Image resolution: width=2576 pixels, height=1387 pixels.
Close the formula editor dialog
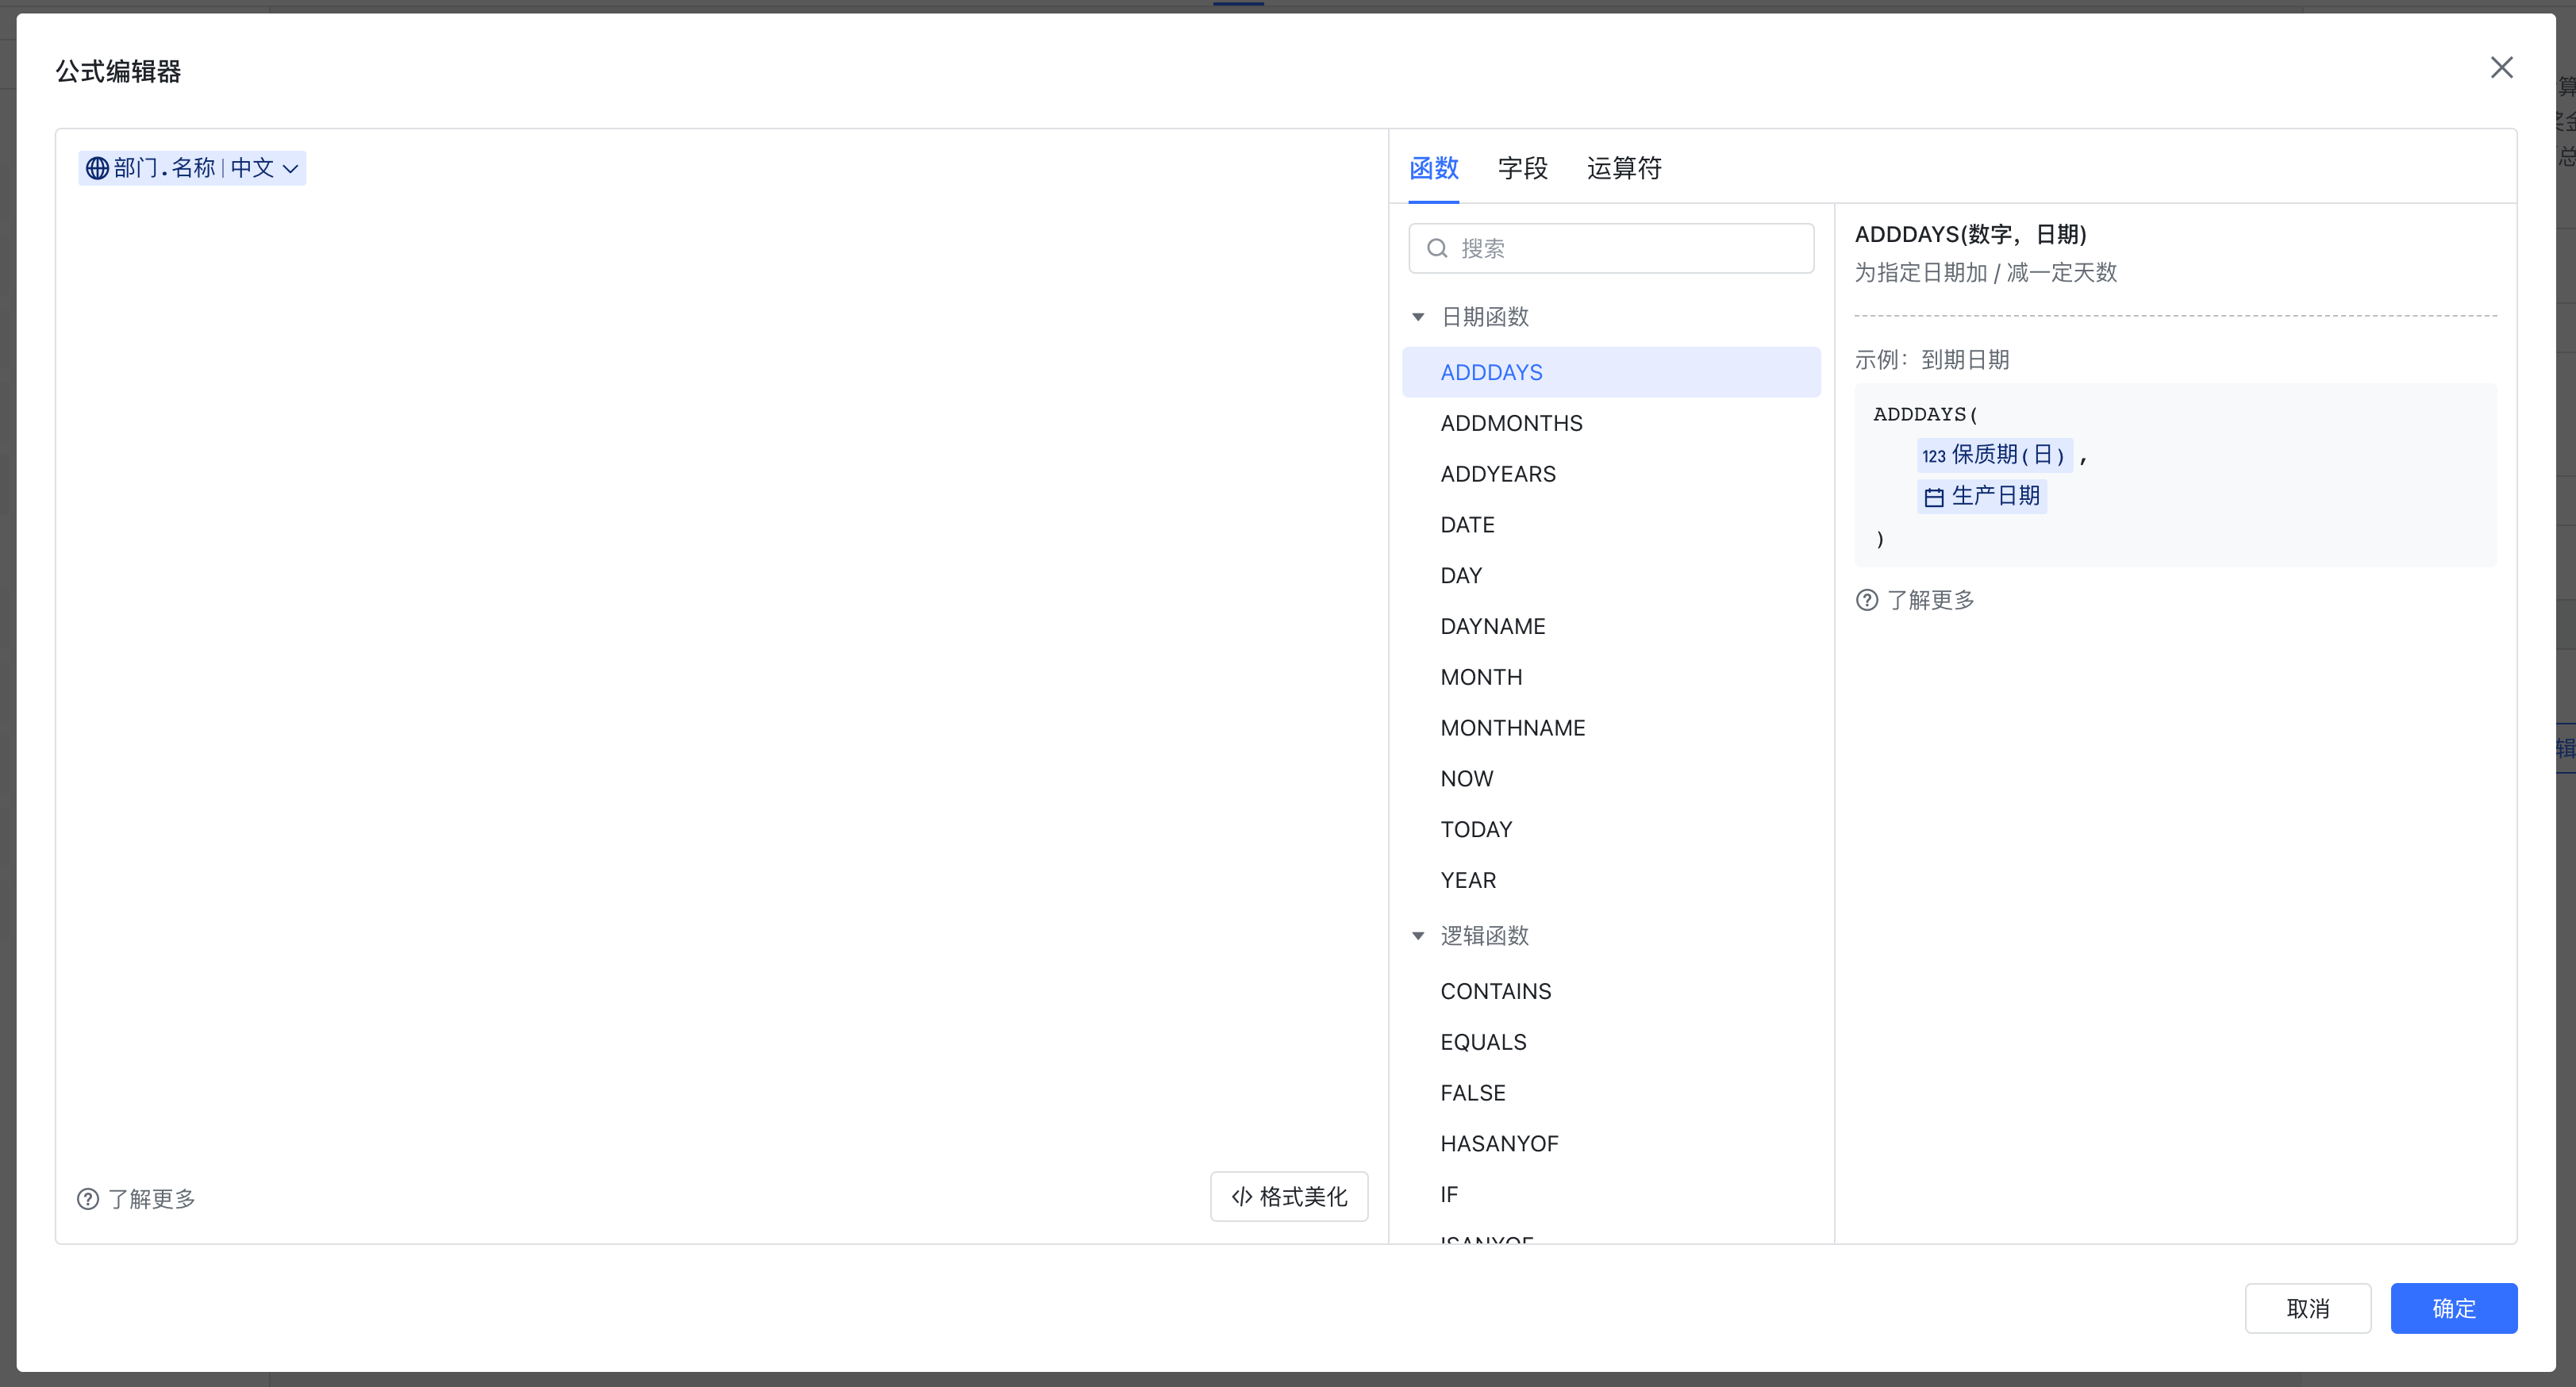click(x=2501, y=68)
